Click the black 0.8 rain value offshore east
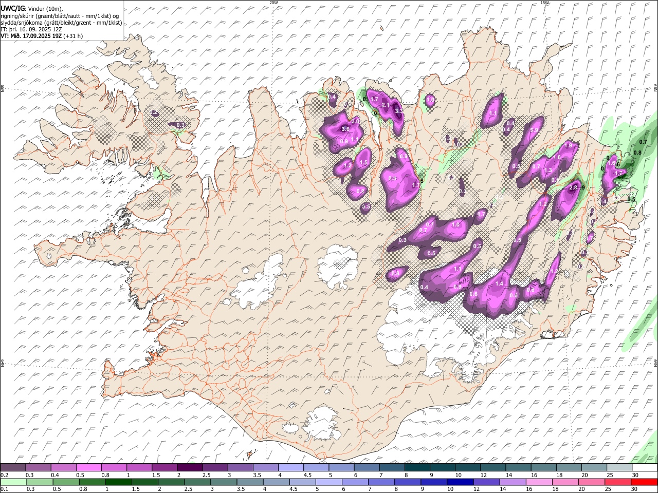658x493 pixels. (637, 153)
